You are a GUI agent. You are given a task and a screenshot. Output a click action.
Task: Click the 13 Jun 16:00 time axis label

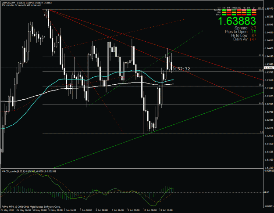coord(166,210)
